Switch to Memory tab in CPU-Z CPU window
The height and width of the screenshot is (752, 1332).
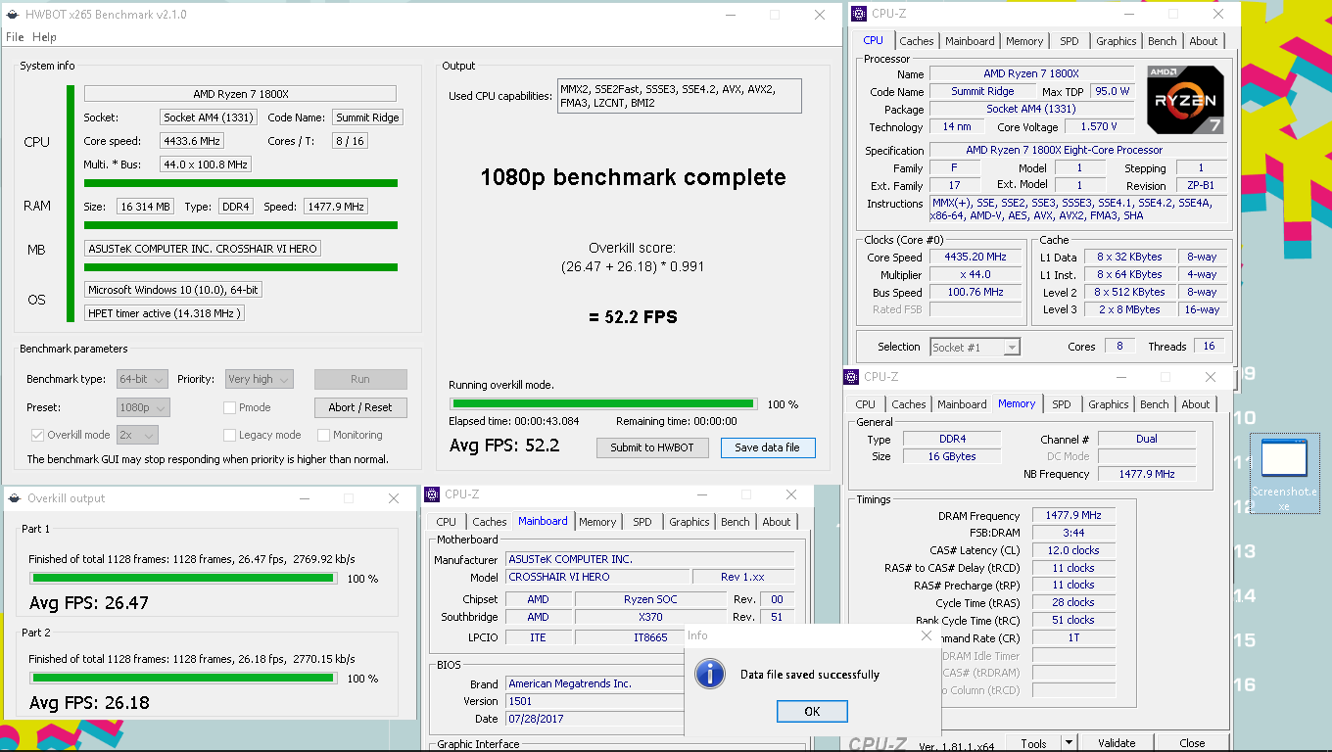(1024, 41)
